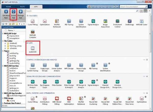153x112 pixels.
Task: Launch the Neural Net Time Series app
Action: 130,101
